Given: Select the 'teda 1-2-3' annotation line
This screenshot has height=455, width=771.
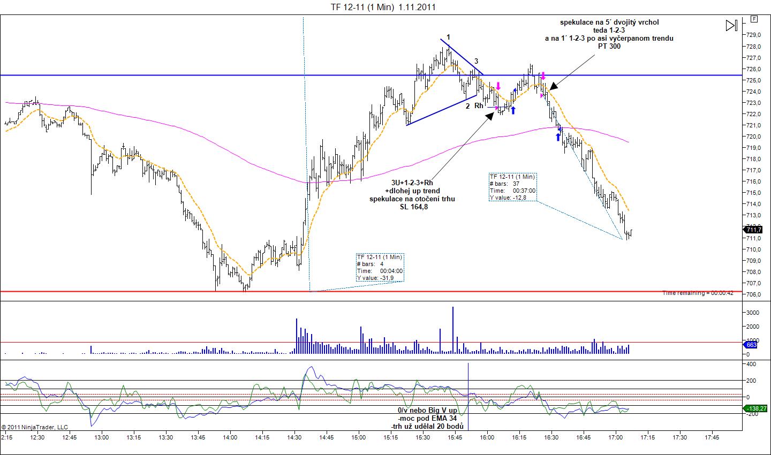Looking at the screenshot, I should coord(609,31).
